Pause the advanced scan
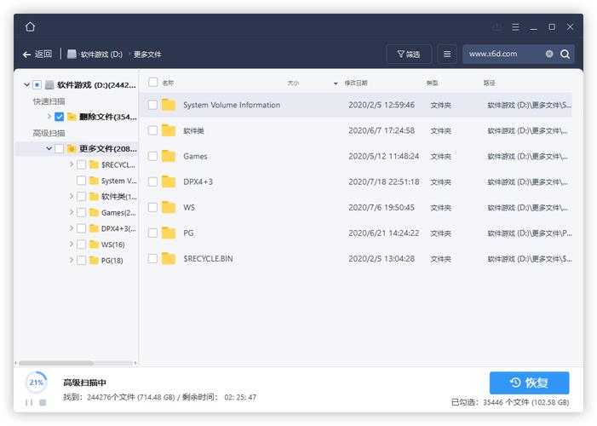597x426 pixels. click(x=29, y=402)
